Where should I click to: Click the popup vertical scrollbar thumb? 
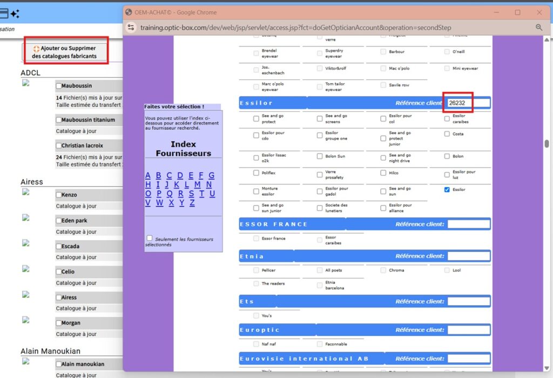(547, 144)
